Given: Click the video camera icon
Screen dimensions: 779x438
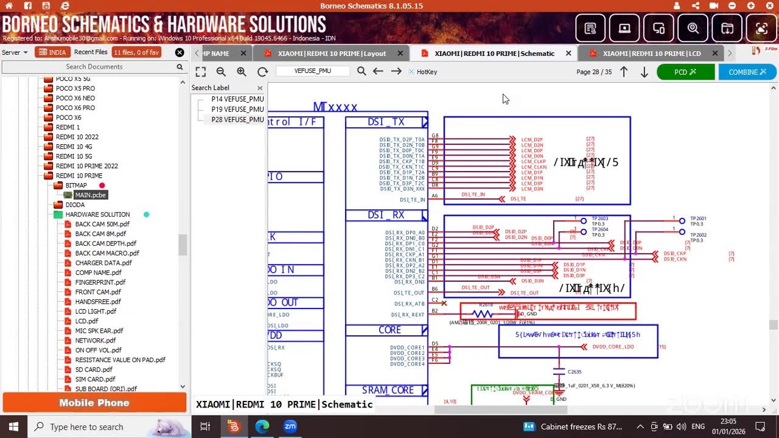Looking at the screenshot, I should [713, 5].
